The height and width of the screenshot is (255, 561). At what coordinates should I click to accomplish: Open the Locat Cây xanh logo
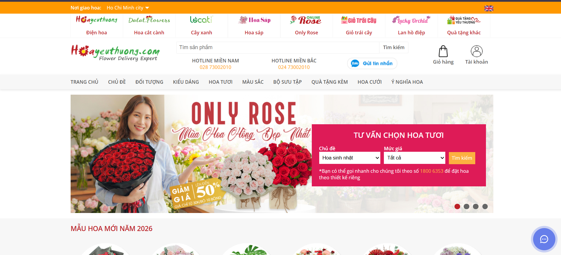[x=201, y=20]
